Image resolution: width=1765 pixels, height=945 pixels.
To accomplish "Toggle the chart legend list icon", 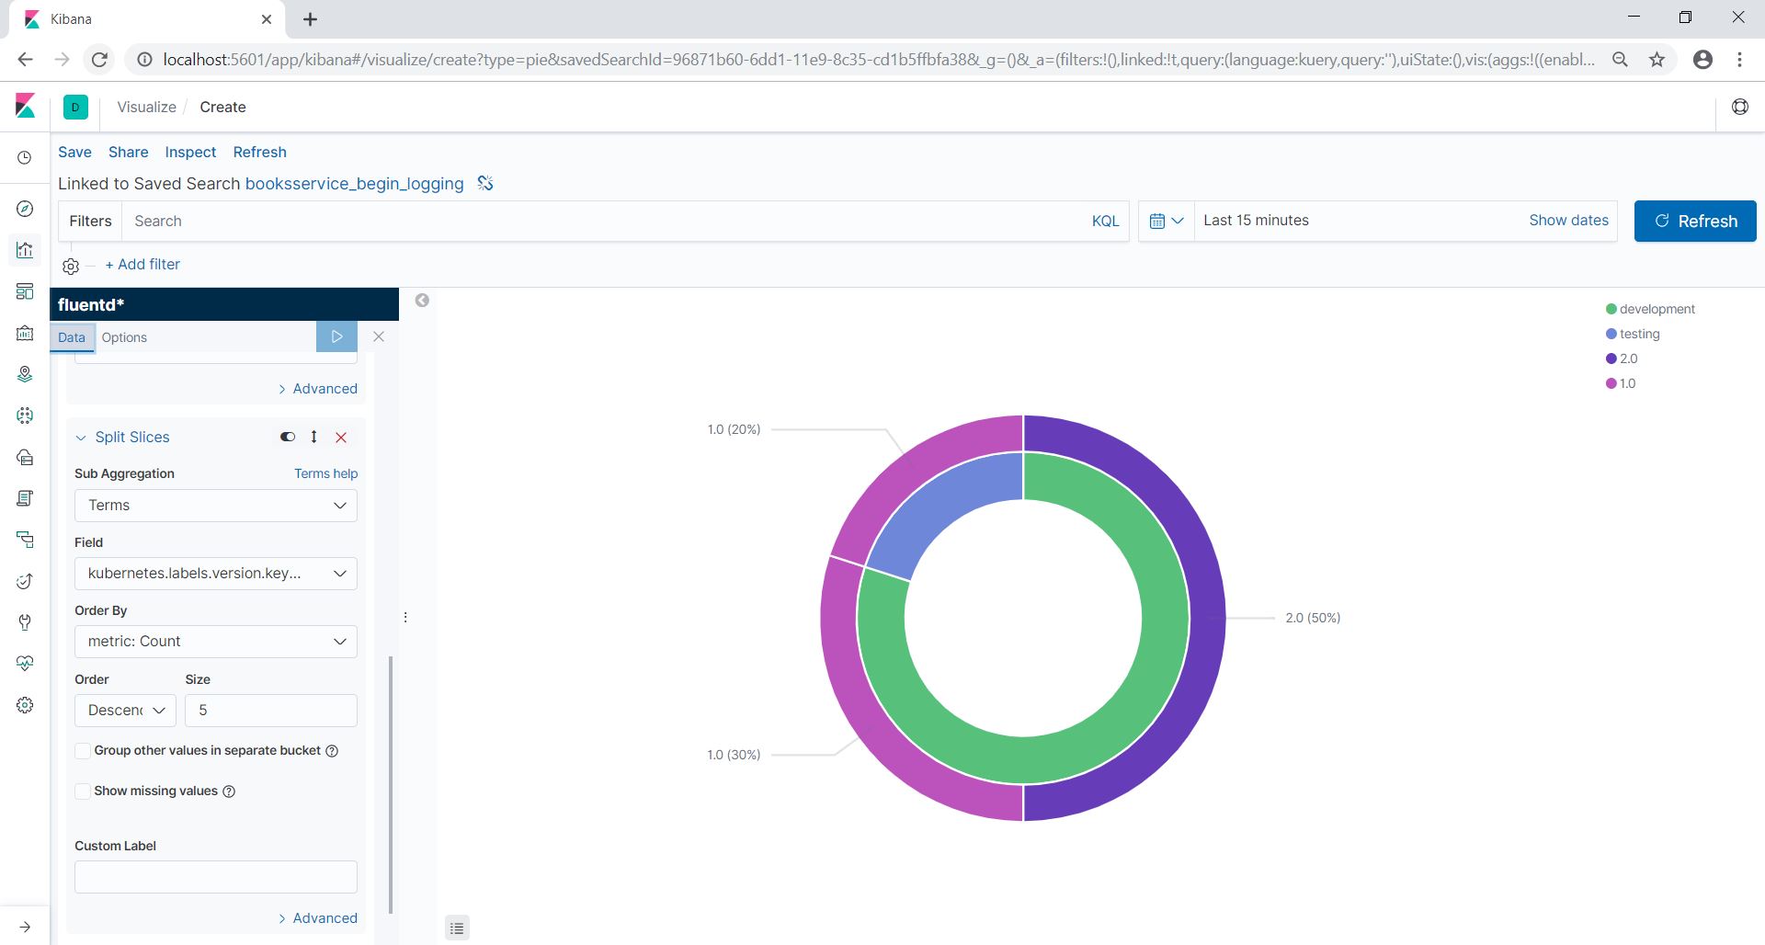I will coord(457,928).
